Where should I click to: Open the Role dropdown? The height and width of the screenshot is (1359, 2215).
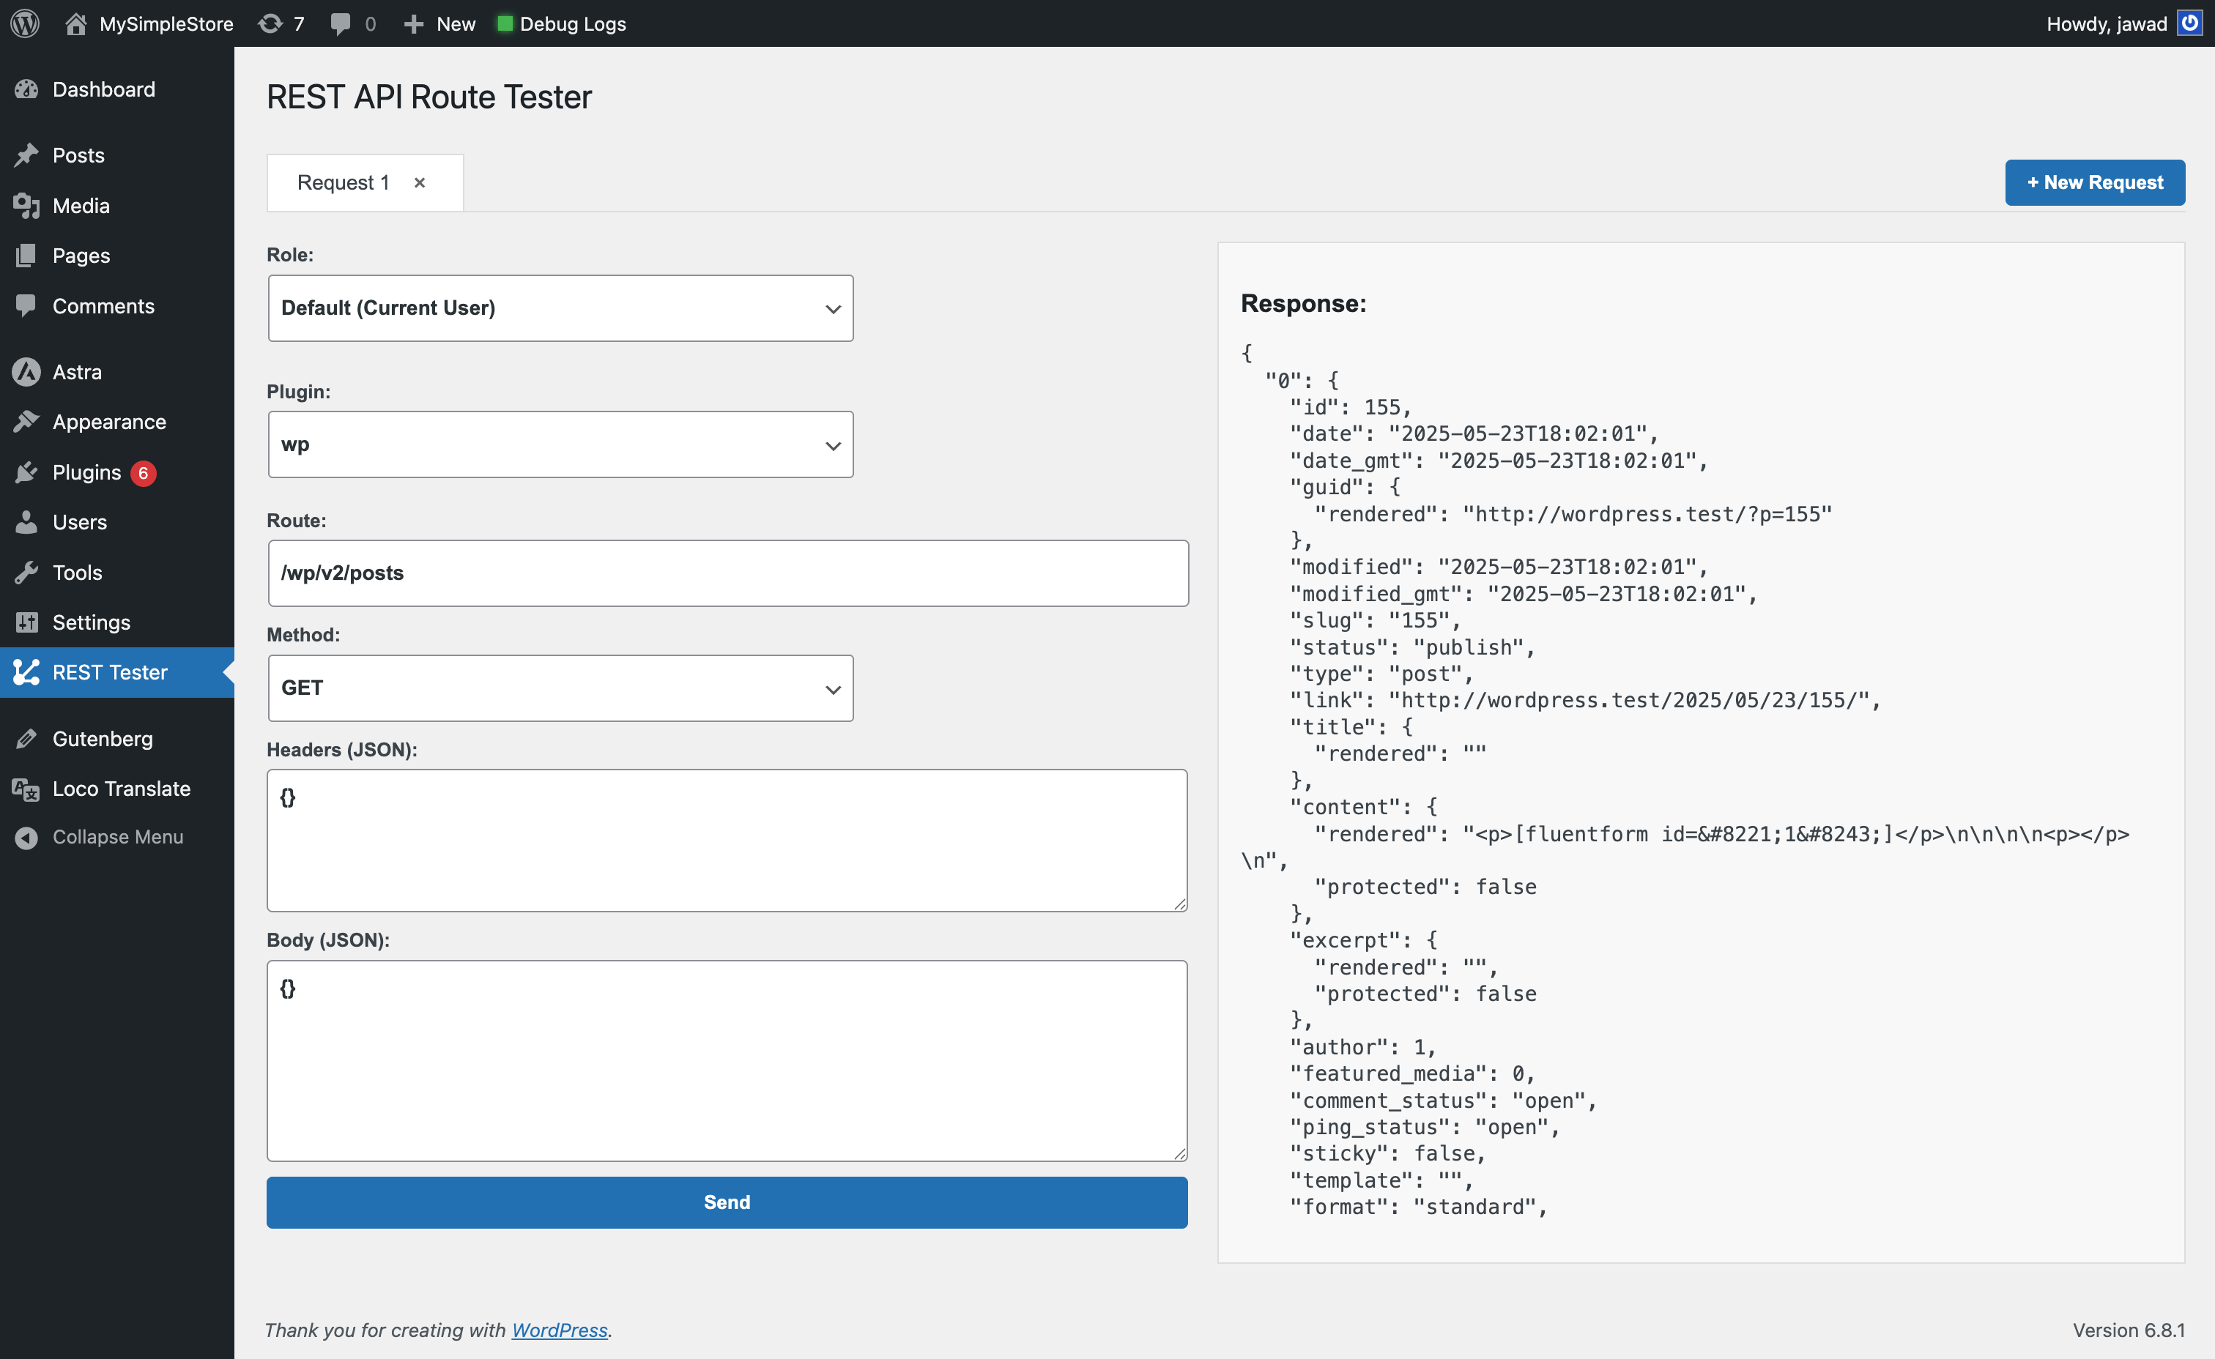coord(560,308)
